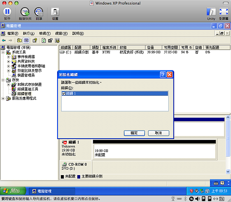Click the 狀態 column header
231x202 pixels.
point(131,47)
